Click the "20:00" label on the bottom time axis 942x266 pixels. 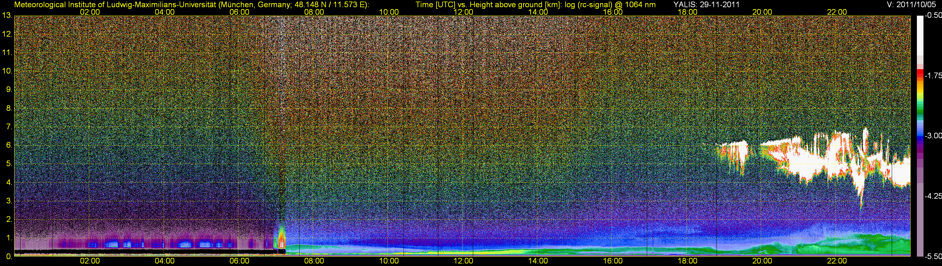(x=762, y=261)
